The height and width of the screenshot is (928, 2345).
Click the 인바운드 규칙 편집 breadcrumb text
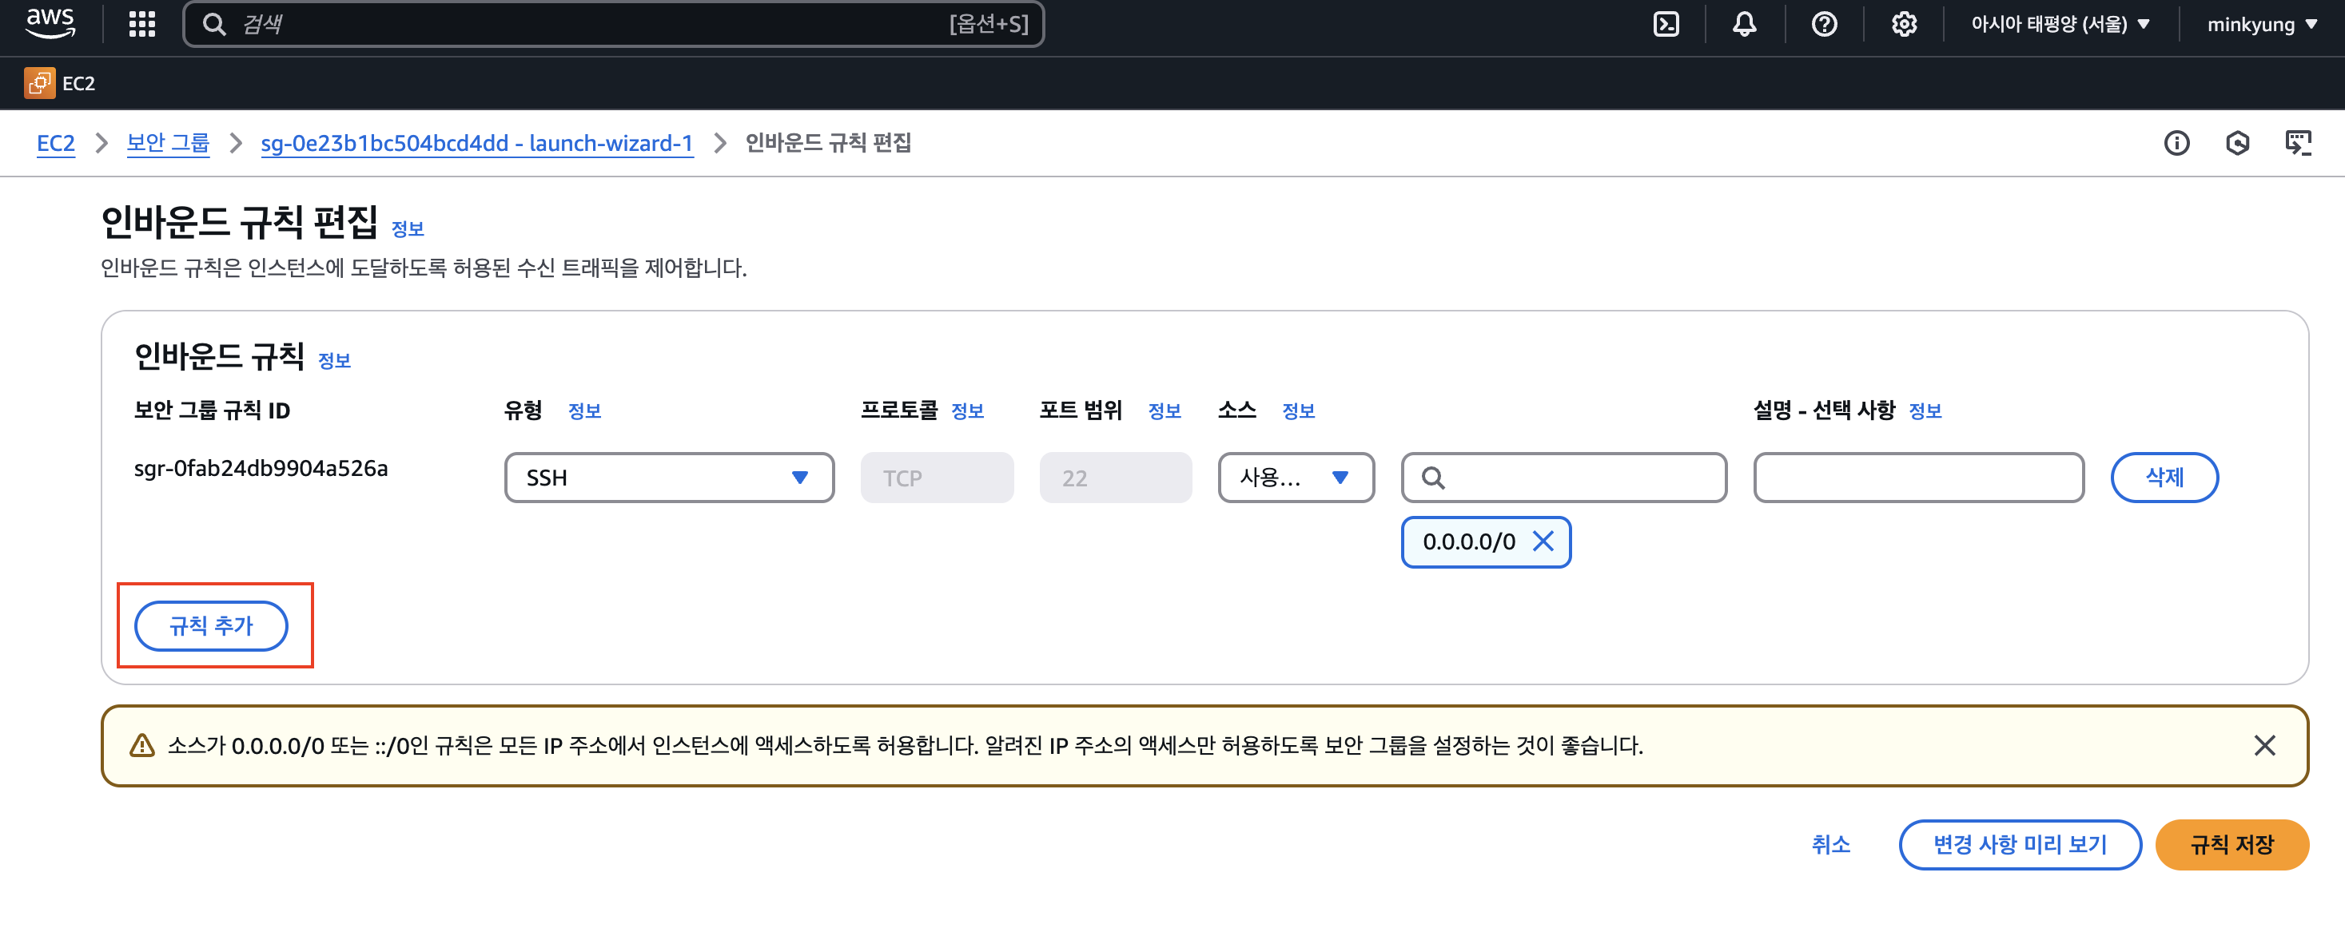click(x=828, y=143)
